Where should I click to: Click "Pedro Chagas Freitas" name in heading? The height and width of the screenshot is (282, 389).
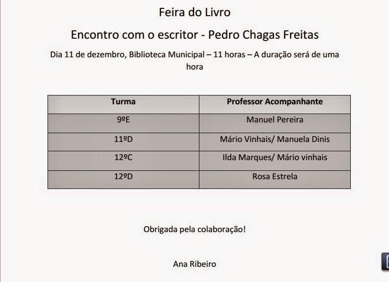[x=263, y=34]
